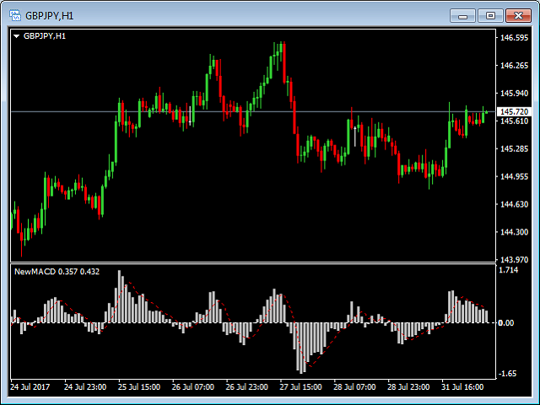Click the 27 Jul 15:00 time label
Screen dimensions: 540x405
click(x=300, y=387)
